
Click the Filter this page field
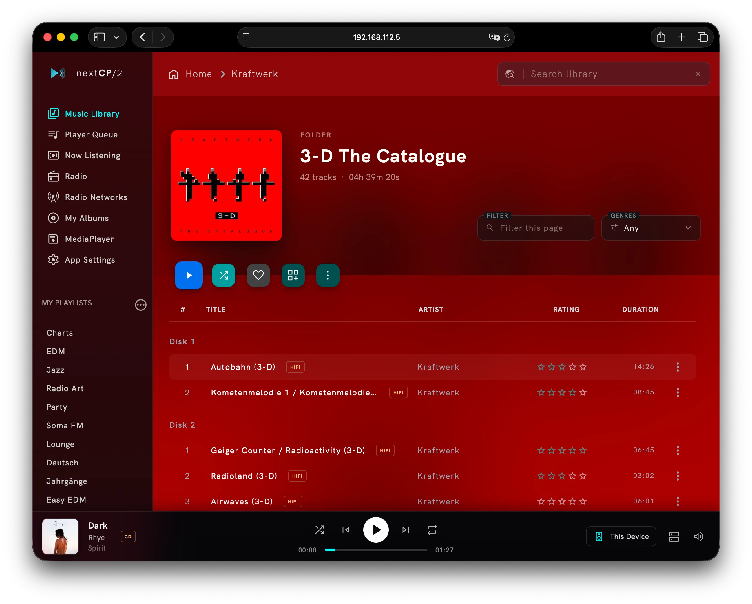pyautogui.click(x=536, y=228)
